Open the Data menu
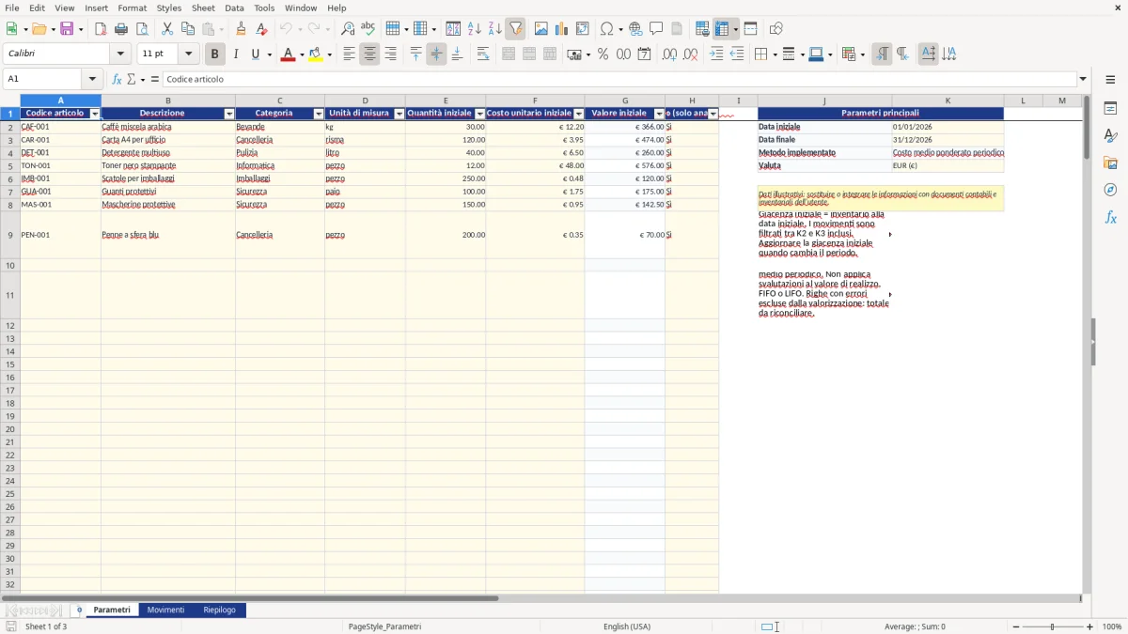This screenshot has height=634, width=1128. pos(234,8)
